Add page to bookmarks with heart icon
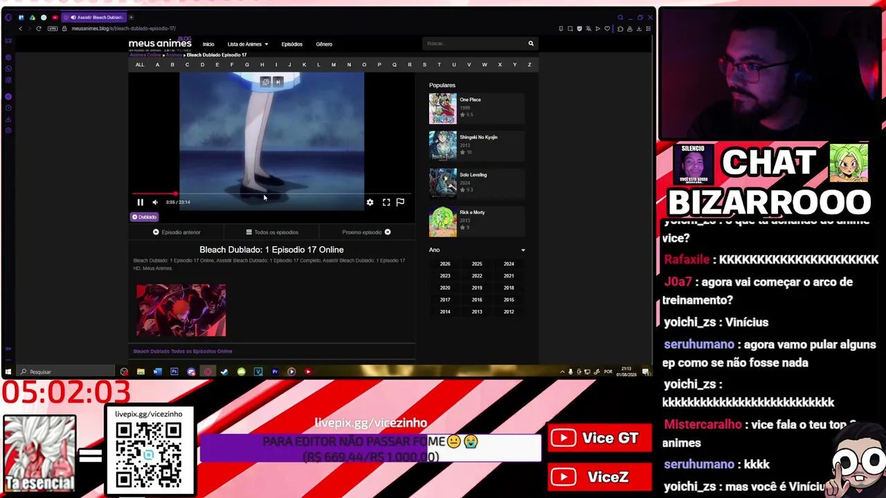 [607, 28]
